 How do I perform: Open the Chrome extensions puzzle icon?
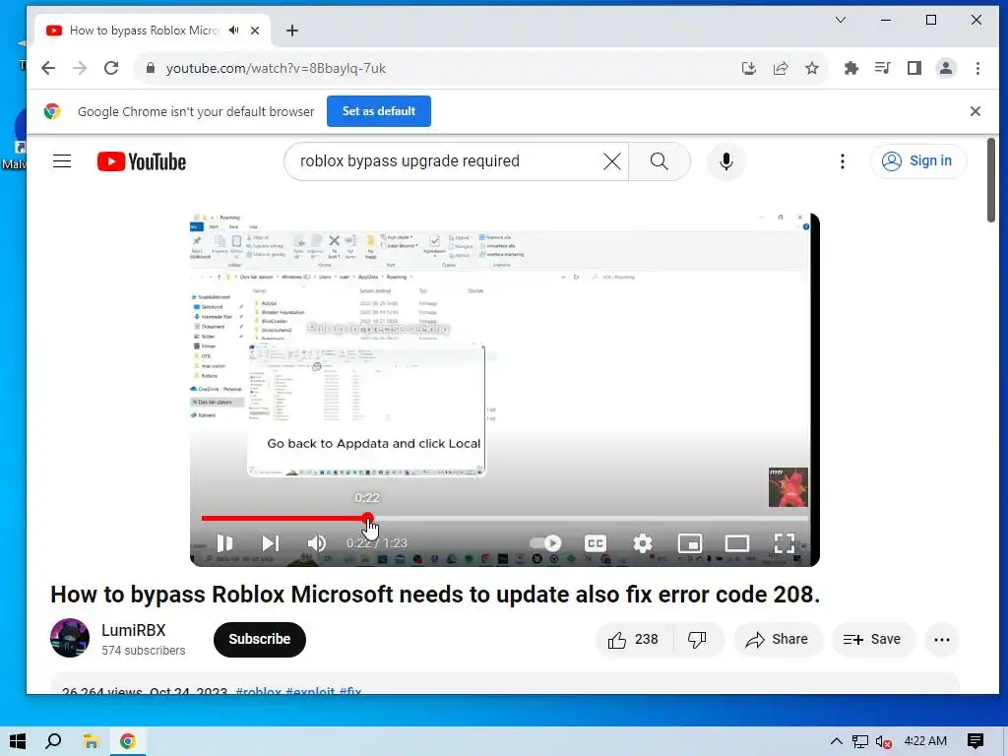tap(851, 68)
